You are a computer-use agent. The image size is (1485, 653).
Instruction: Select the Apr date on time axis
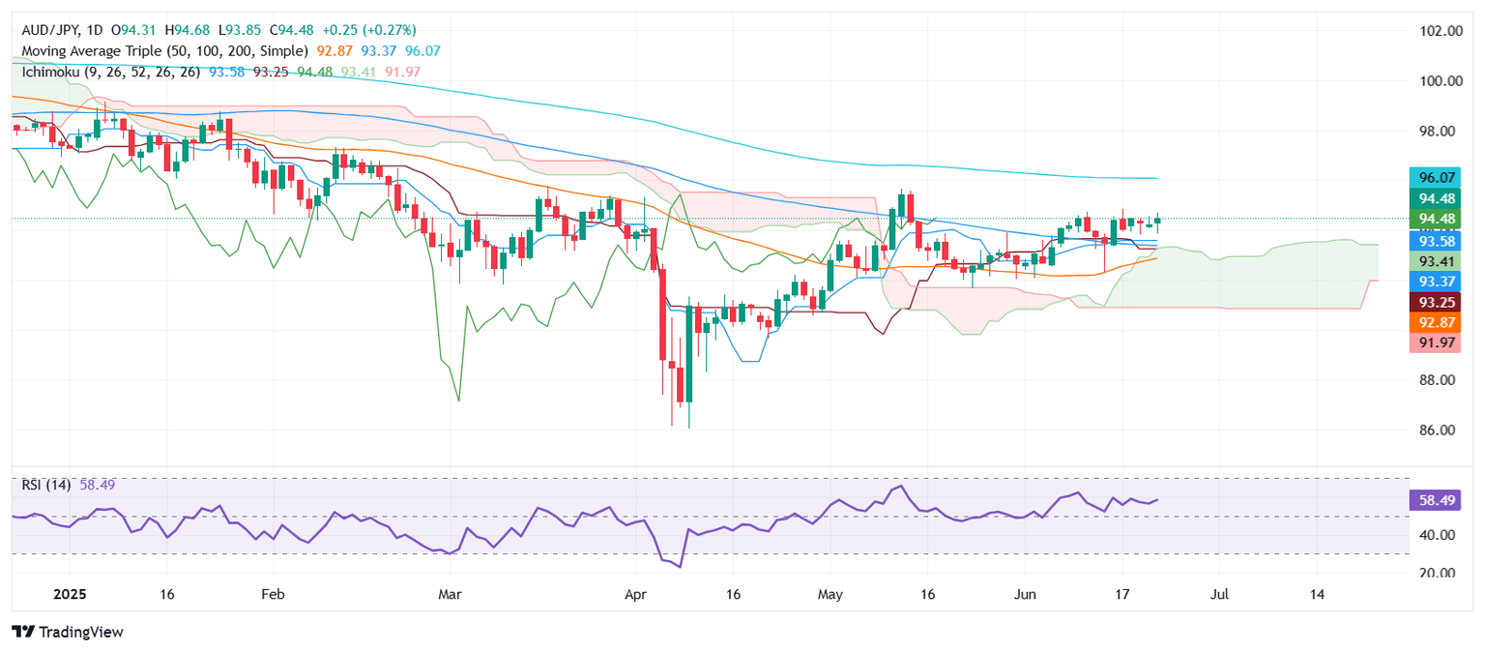[635, 593]
